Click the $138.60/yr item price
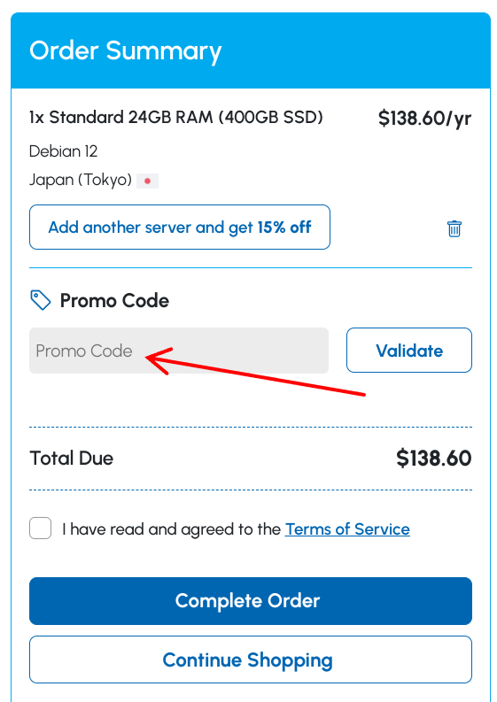This screenshot has width=497, height=702. click(424, 119)
